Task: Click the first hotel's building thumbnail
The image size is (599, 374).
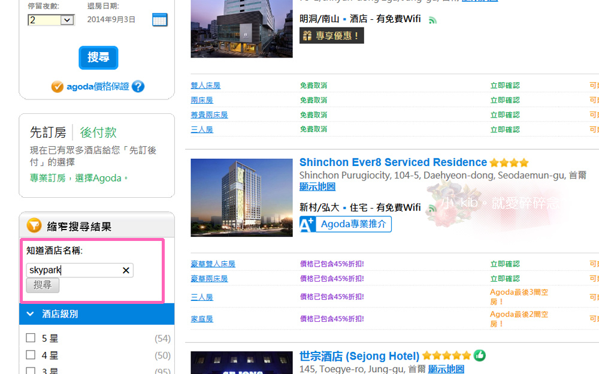Action: point(241,29)
